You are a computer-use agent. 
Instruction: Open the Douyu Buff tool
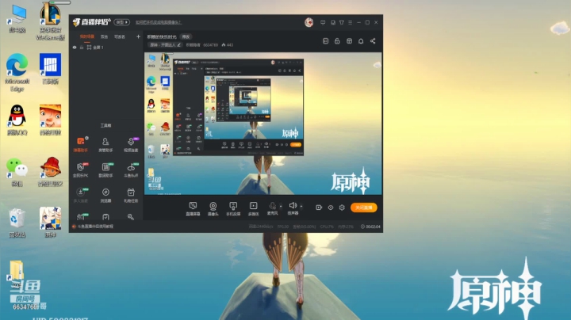131,170
